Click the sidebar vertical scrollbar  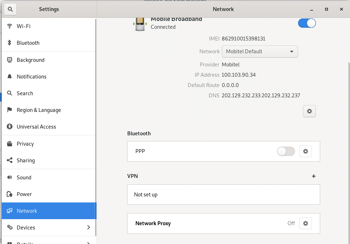pyautogui.click(x=96, y=127)
